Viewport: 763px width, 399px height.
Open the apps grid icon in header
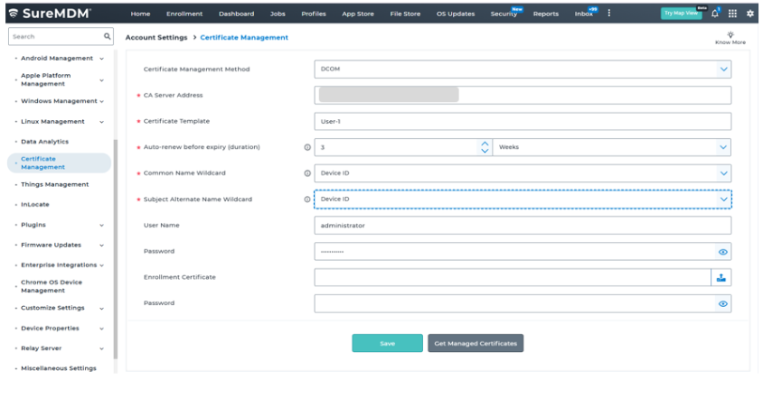(x=732, y=14)
